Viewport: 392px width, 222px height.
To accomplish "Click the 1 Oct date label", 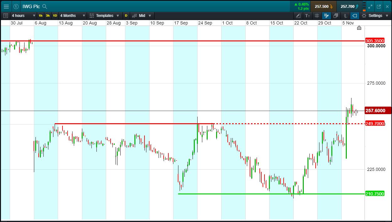I will point(227,23).
